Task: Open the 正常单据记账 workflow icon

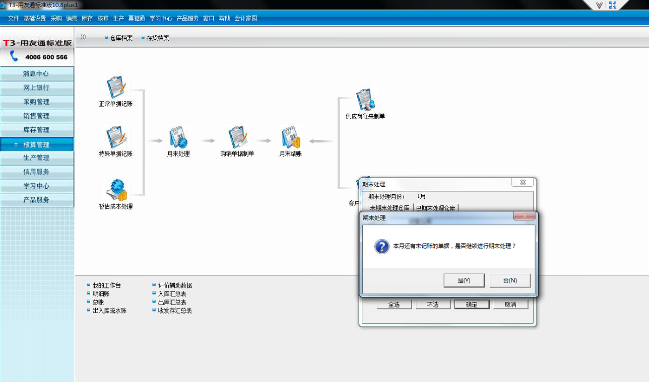Action: pos(115,88)
